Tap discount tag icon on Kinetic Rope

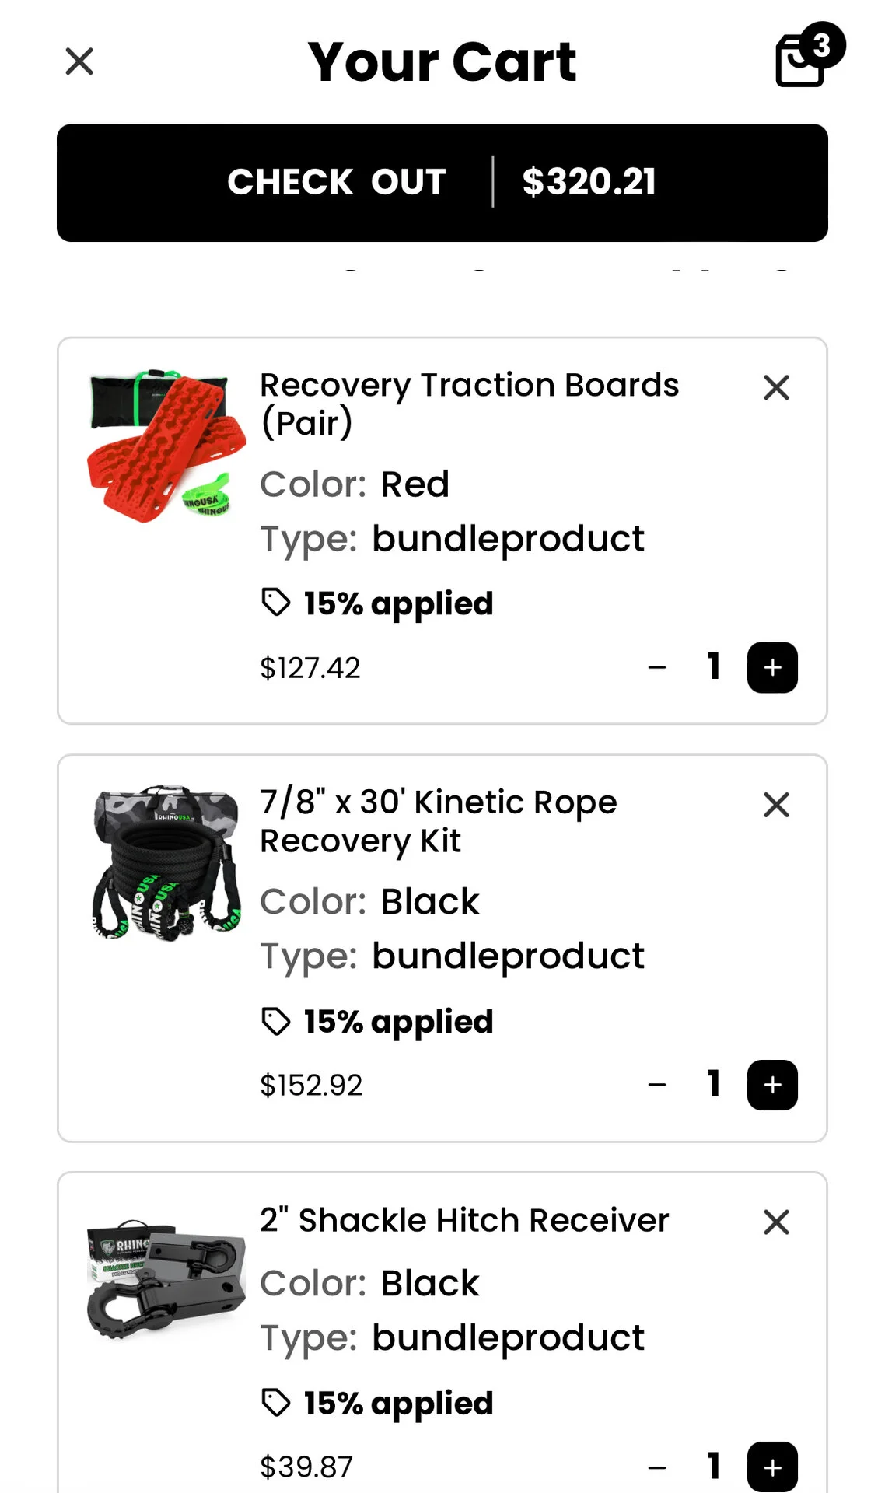coord(276,1021)
